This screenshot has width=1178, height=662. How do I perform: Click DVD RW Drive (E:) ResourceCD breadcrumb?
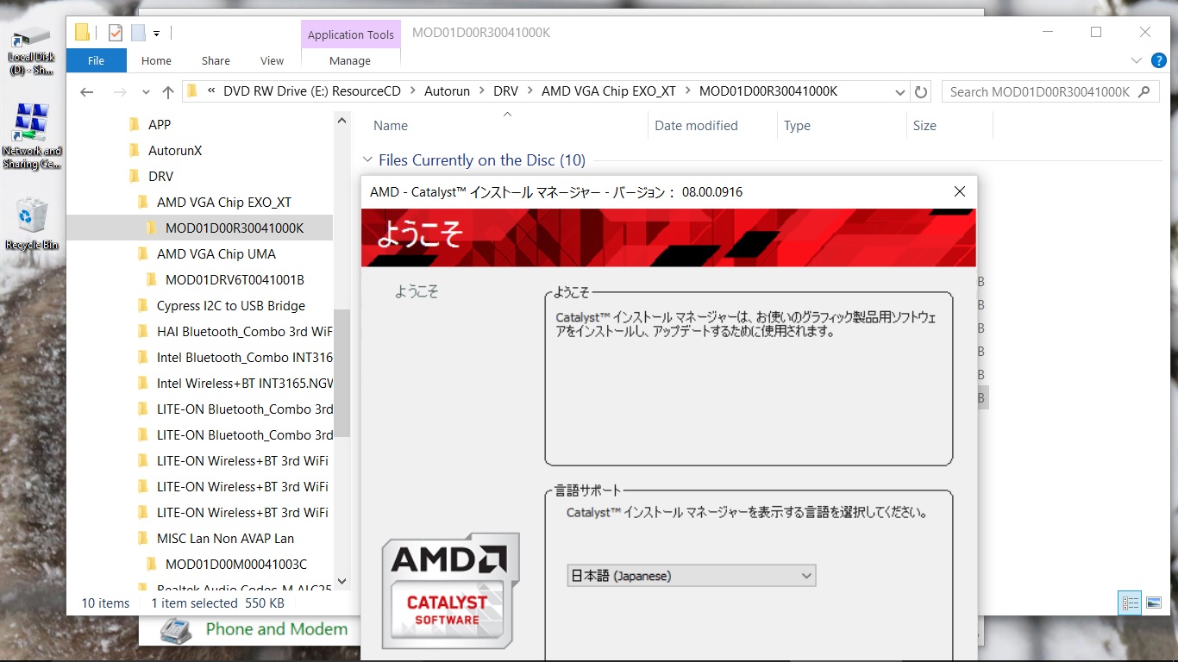point(312,91)
